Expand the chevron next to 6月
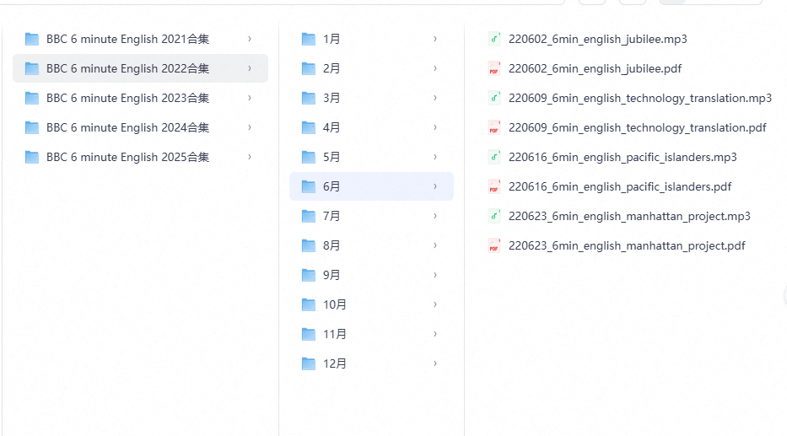Viewport: 787px width, 436px height. point(435,186)
